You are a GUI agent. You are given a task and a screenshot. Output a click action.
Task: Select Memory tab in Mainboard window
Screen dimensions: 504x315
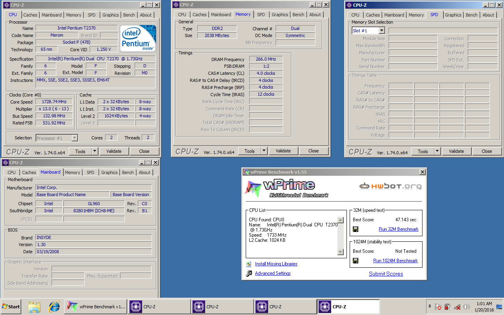click(72, 172)
